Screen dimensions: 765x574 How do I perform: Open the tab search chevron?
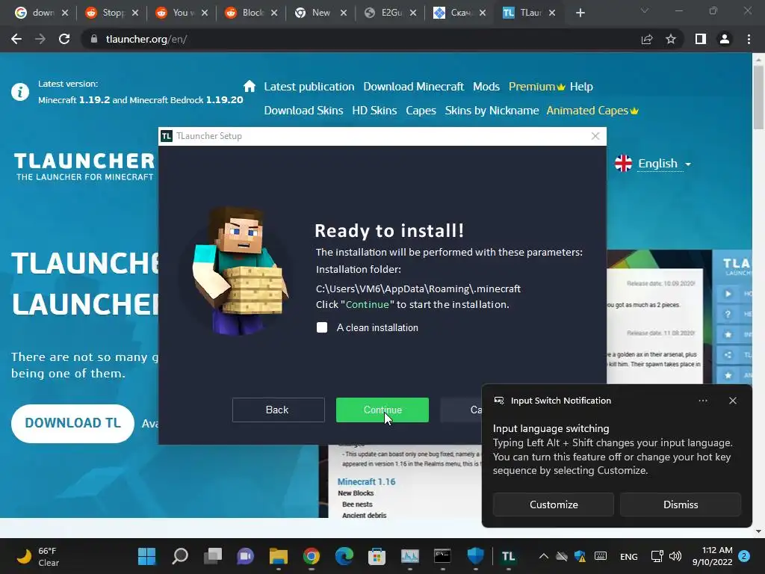pyautogui.click(x=645, y=10)
